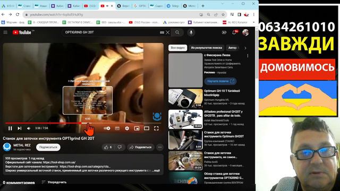This screenshot has height=191, width=340.
Task: Start voice search with microphone
Action: pos(191,32)
